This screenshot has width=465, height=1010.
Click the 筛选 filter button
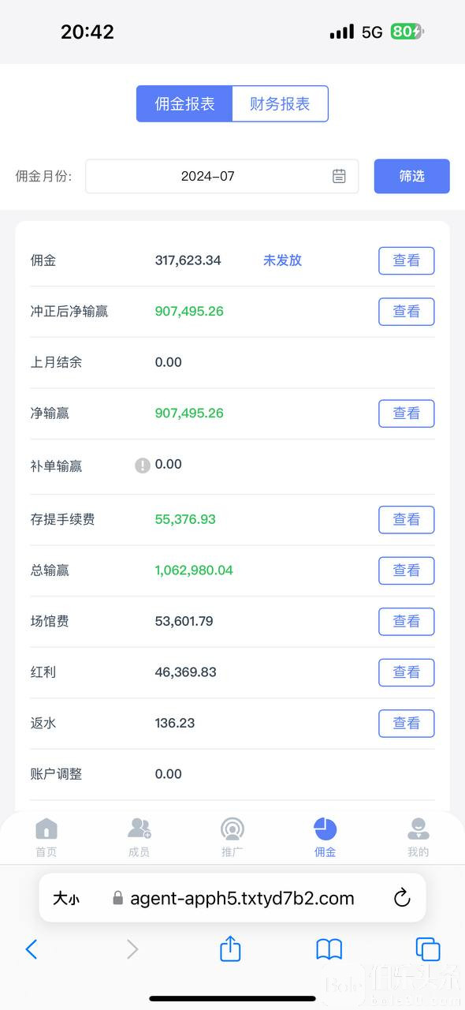pyautogui.click(x=411, y=176)
